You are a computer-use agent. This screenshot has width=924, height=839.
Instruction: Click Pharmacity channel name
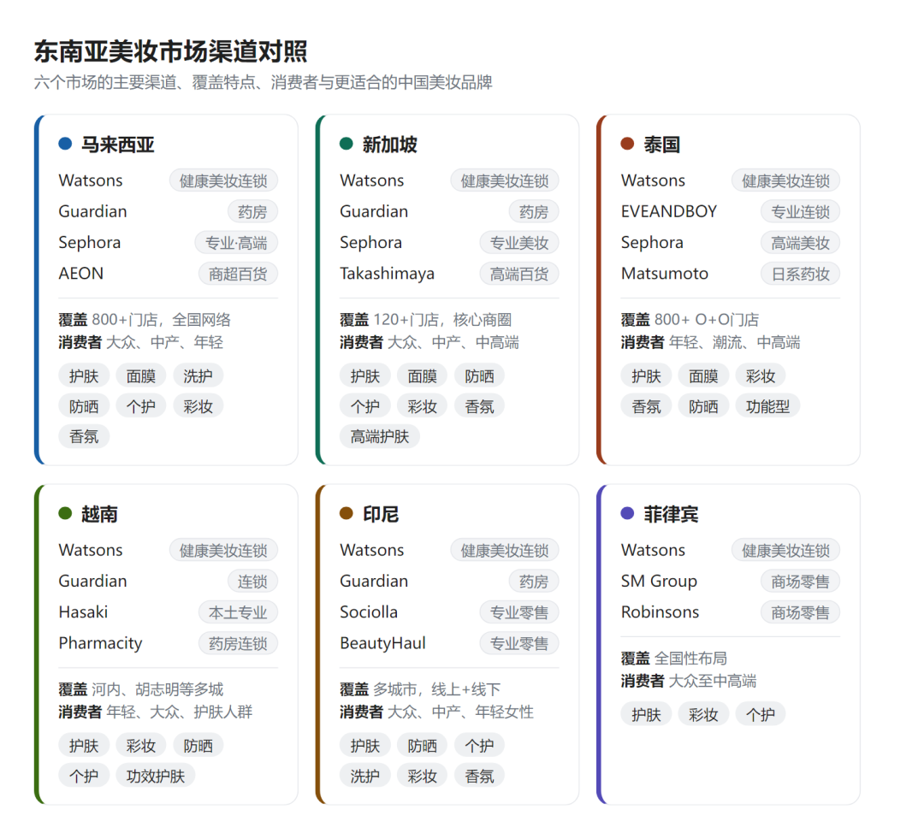[101, 643]
